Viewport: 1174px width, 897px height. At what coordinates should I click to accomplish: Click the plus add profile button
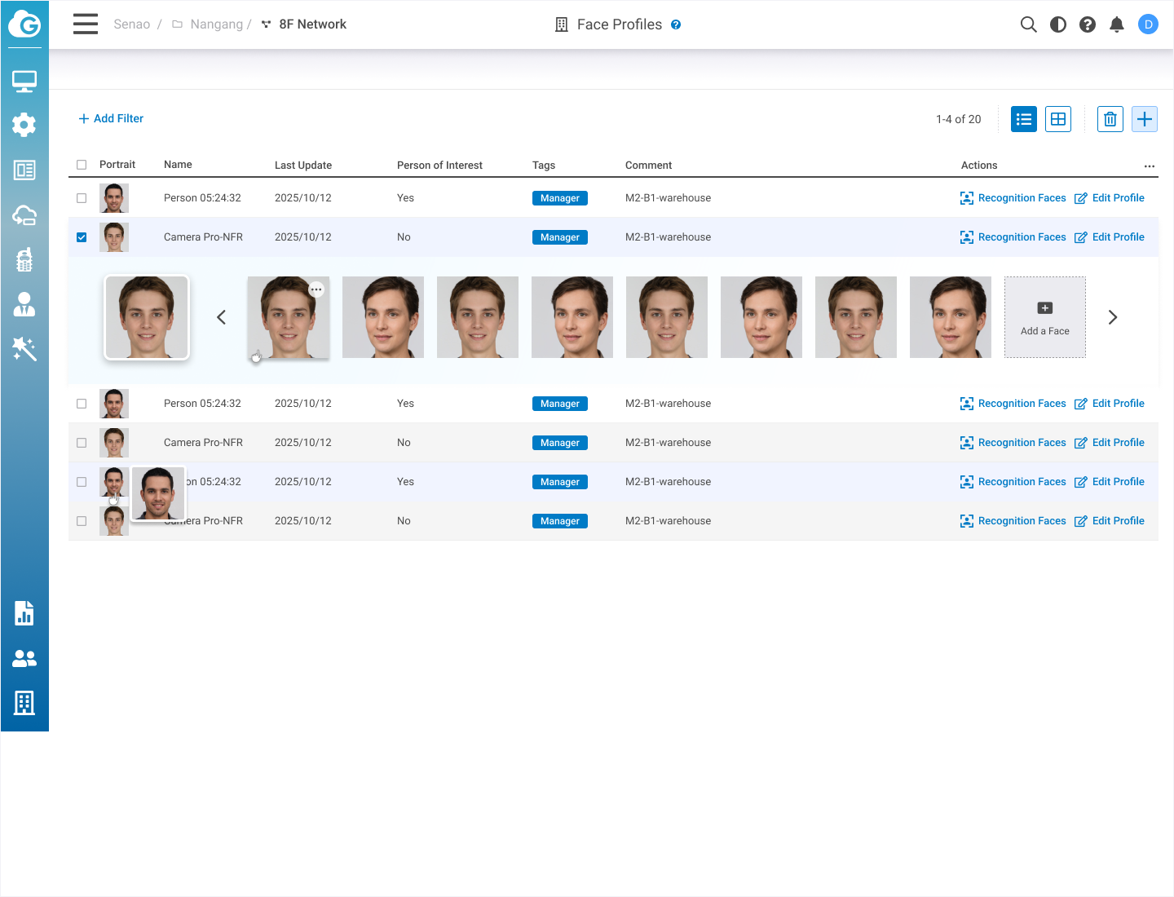[x=1144, y=119]
